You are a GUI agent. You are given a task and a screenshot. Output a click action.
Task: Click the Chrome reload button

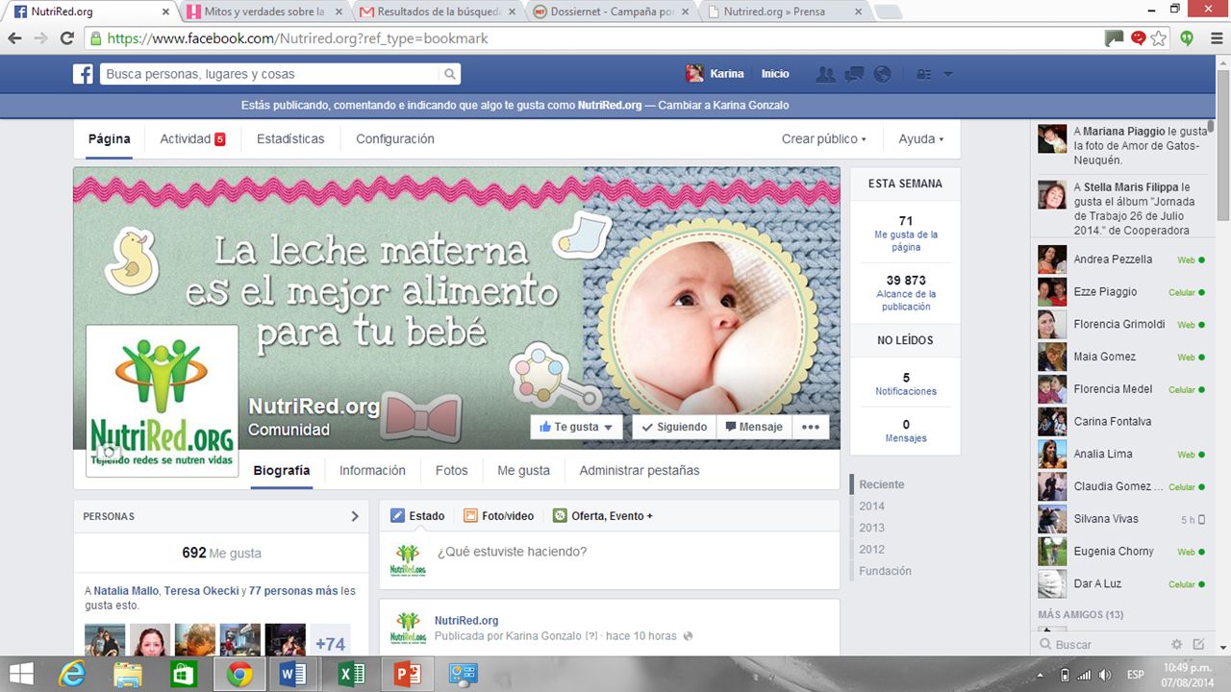click(66, 38)
